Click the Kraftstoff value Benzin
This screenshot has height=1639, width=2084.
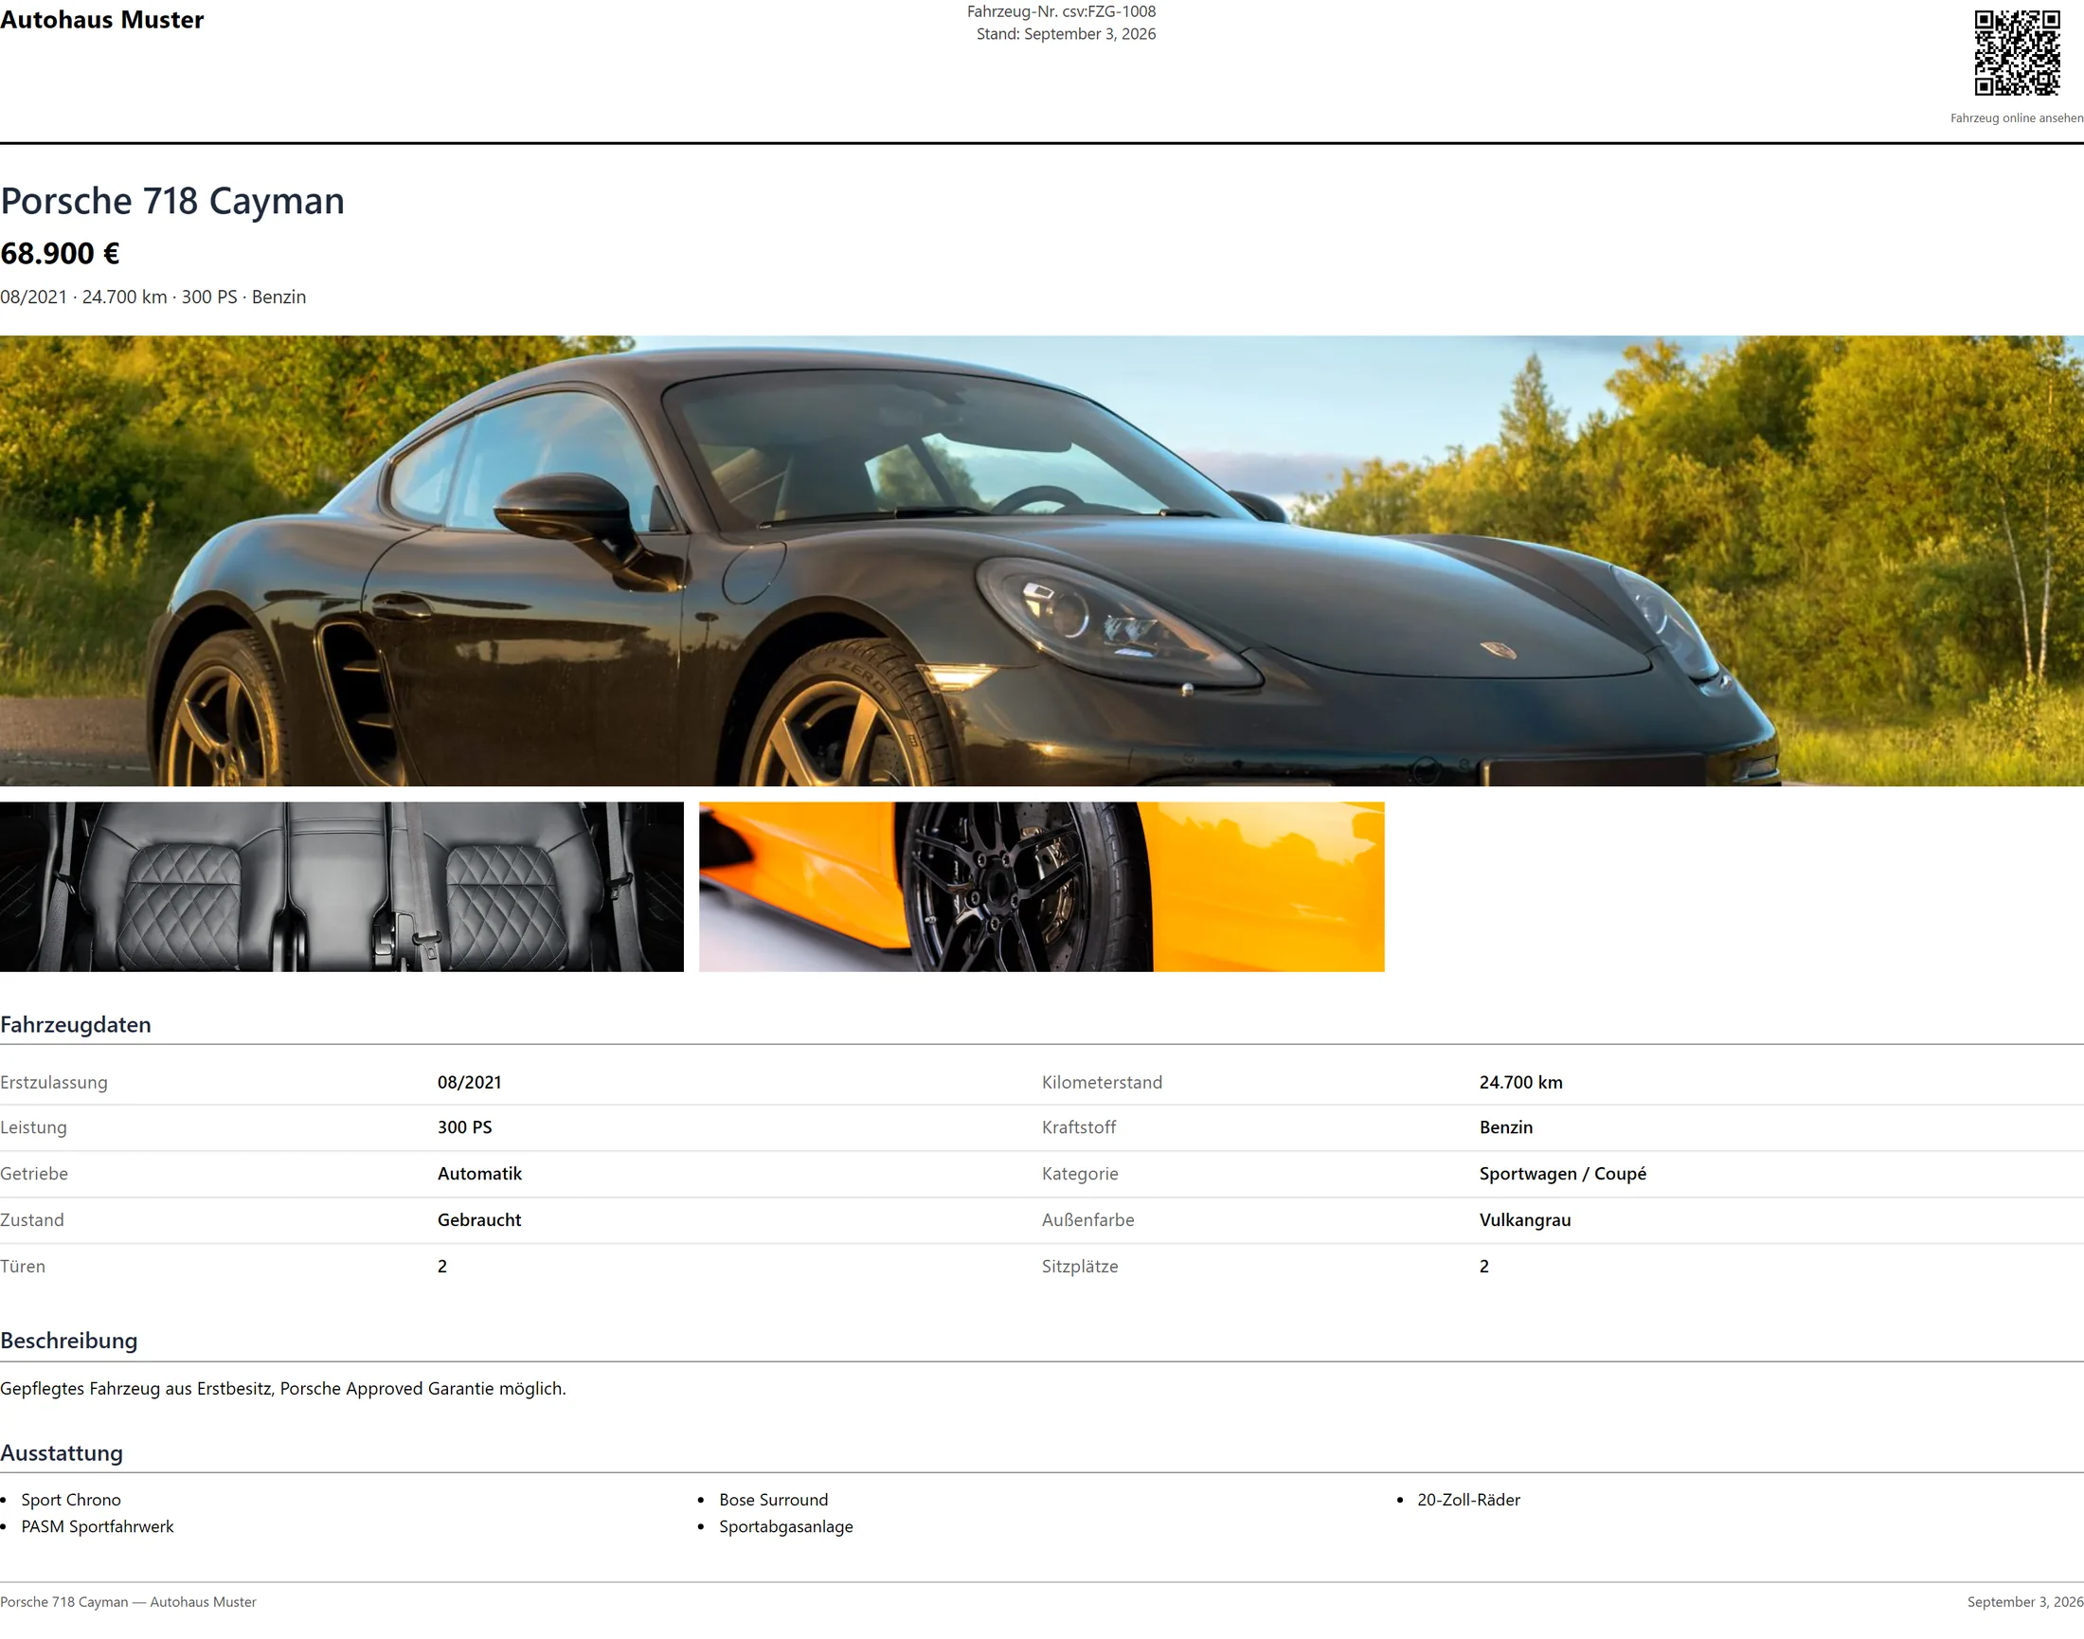[x=1505, y=1127]
